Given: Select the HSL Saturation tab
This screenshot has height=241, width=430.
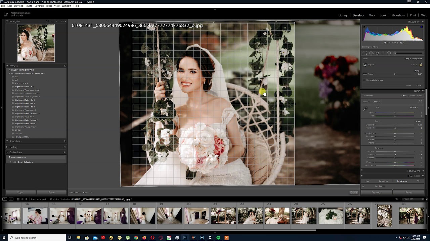Looking at the screenshot, I should click(x=383, y=181).
